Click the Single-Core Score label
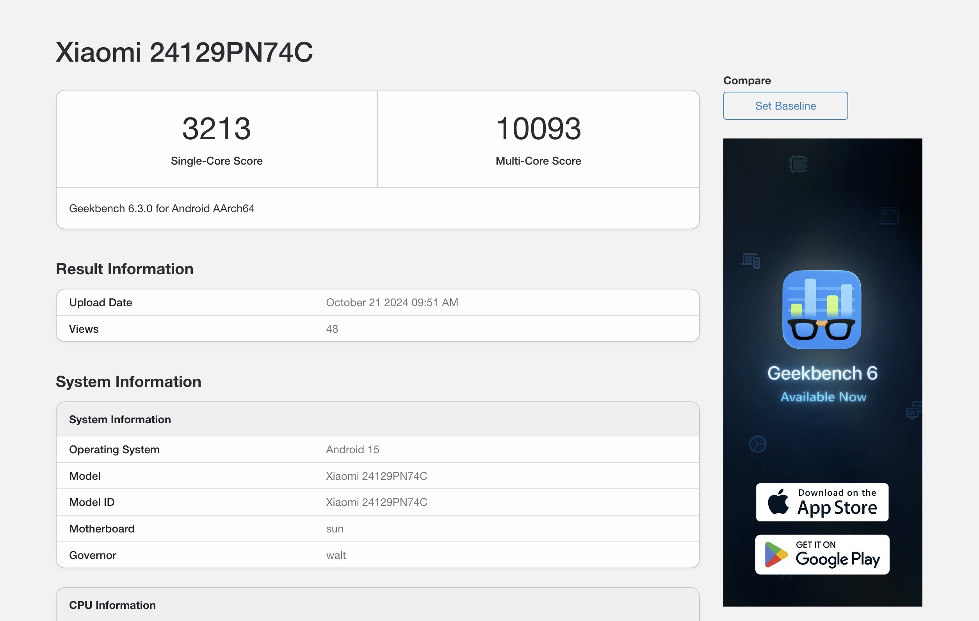 tap(217, 161)
